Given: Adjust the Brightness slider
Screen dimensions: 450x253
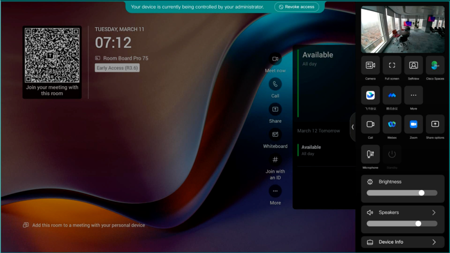Looking at the screenshot, I should click(x=402, y=193).
